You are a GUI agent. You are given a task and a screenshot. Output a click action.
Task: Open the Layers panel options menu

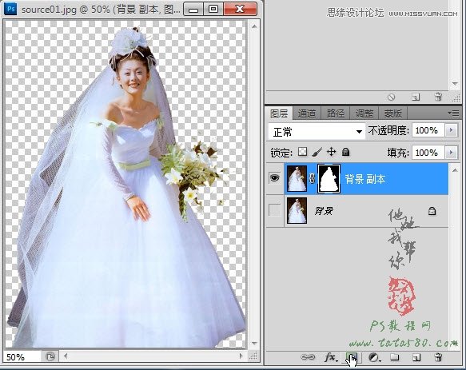[453, 113]
